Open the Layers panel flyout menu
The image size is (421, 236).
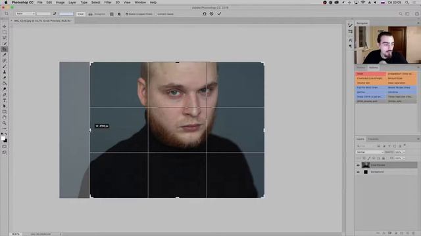(418, 139)
